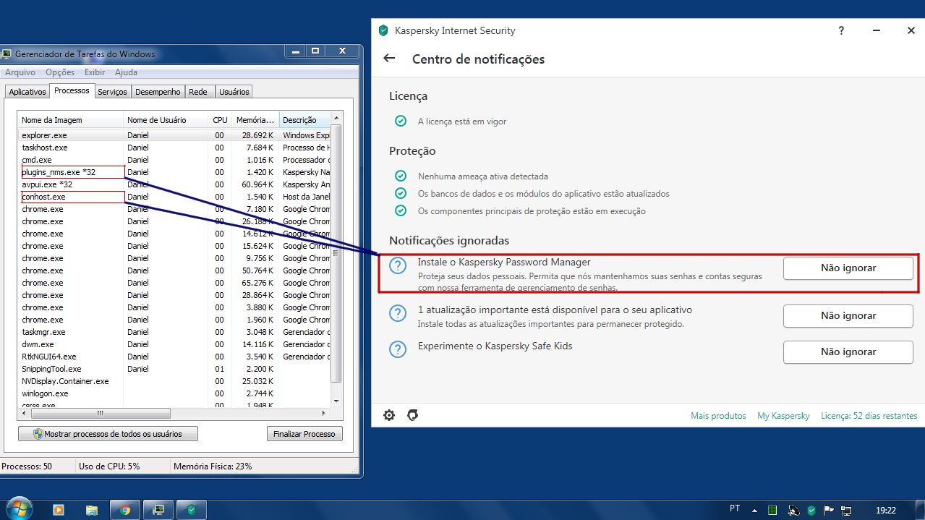This screenshot has width=925, height=520.
Task: Click process list vertical scrollbar down arrow
Action: pos(336,400)
